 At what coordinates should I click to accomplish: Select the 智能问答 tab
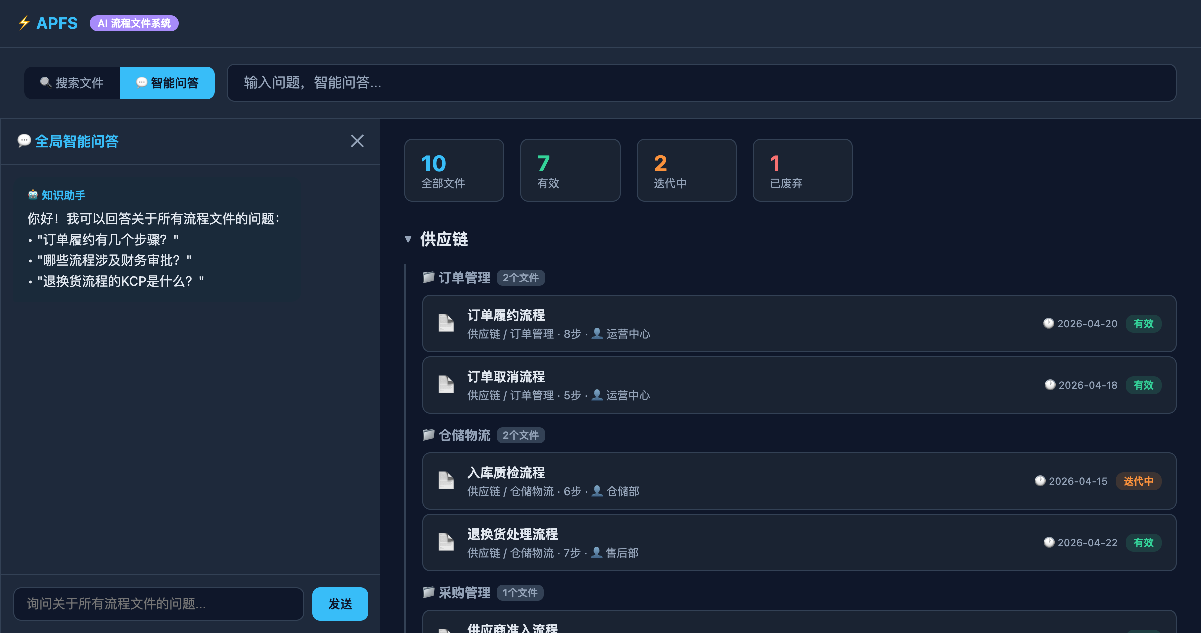point(167,83)
